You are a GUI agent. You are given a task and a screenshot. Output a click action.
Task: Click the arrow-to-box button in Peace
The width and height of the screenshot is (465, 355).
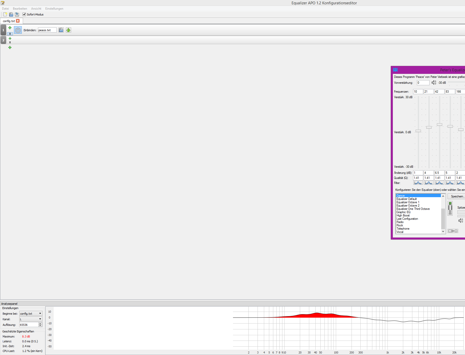(x=453, y=231)
